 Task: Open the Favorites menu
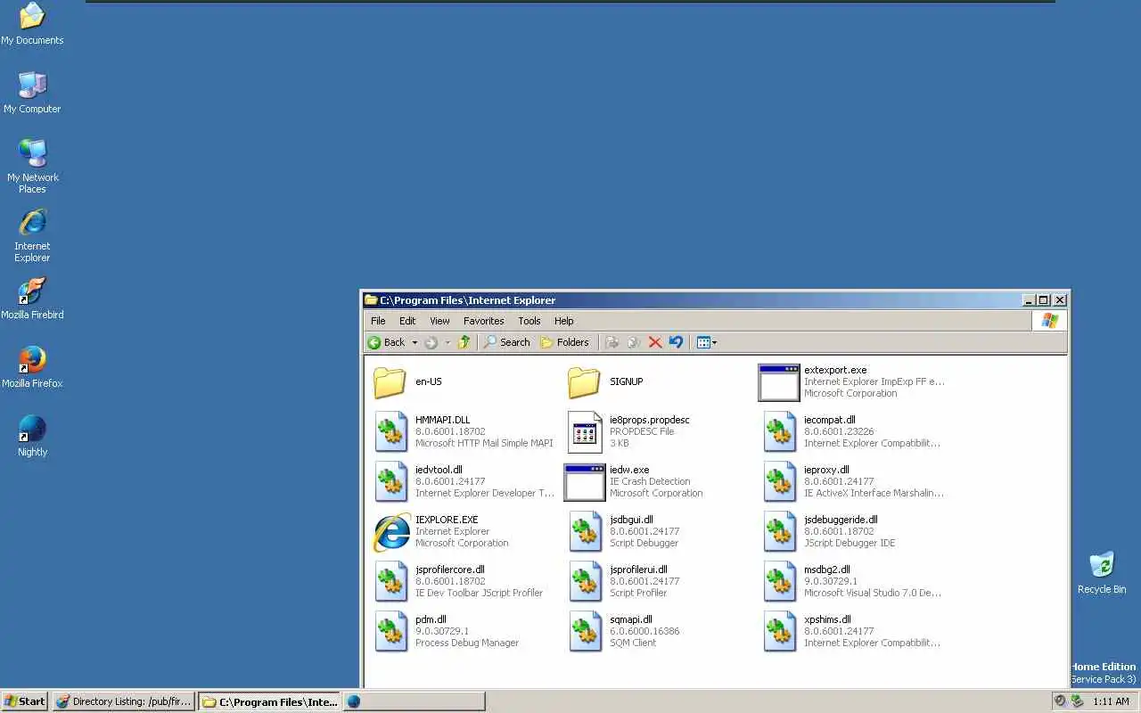(x=484, y=321)
